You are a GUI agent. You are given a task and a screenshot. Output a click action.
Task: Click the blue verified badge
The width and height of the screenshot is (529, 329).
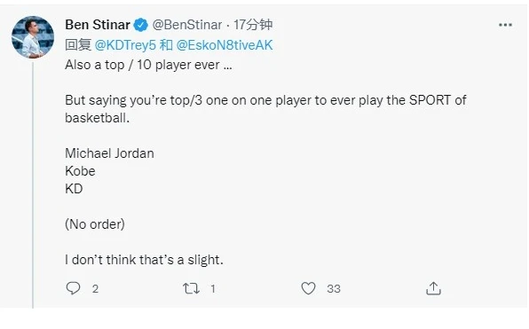click(x=141, y=25)
